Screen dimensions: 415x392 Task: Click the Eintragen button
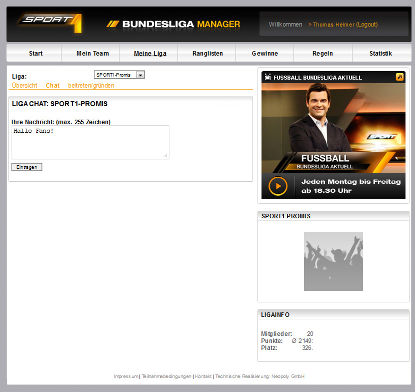click(x=26, y=167)
